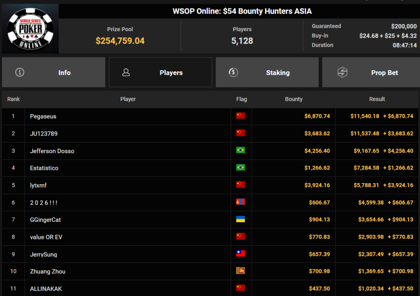Click the result $1,020.34 for ALLINAKAK
420x296 pixels.
[x=371, y=289]
